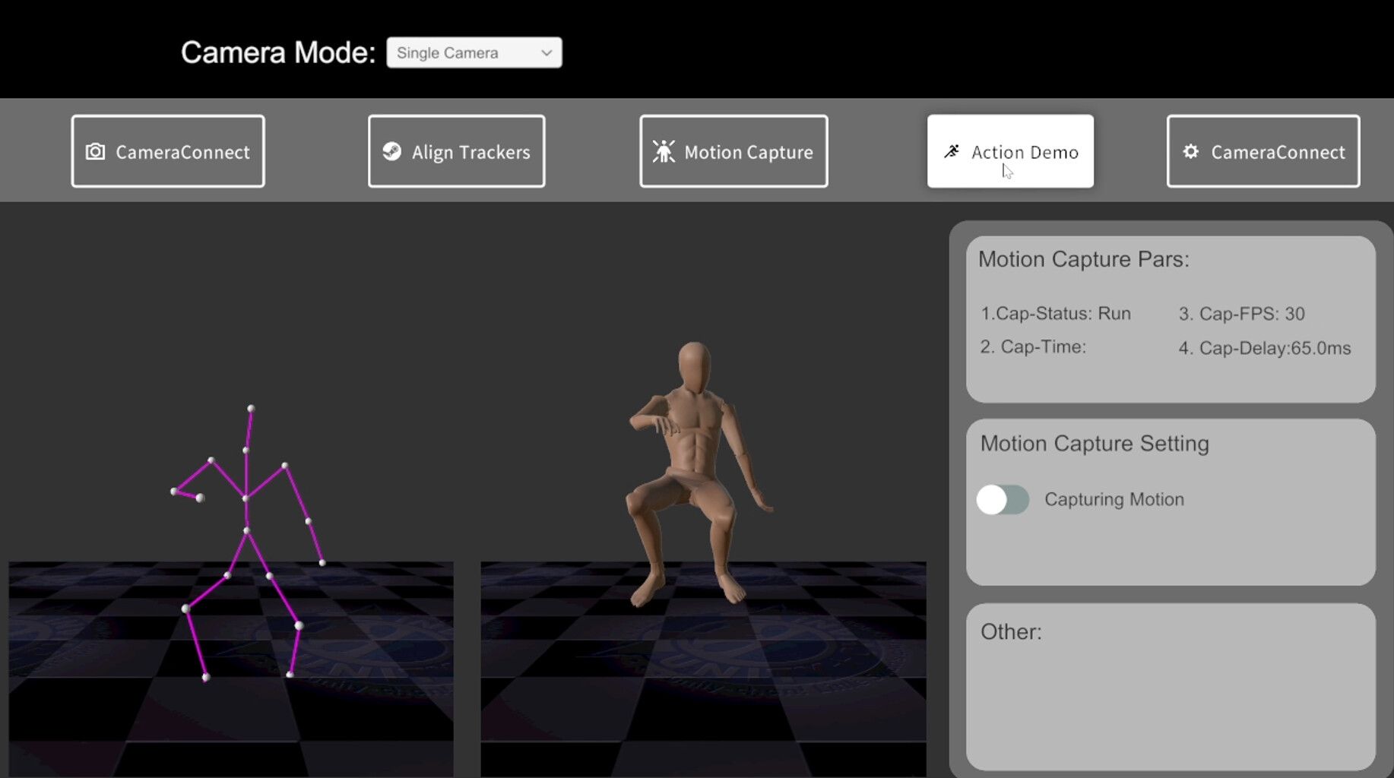Screen dimensions: 1394x778
Task: Click the Action Demo label text
Action: pos(1025,153)
